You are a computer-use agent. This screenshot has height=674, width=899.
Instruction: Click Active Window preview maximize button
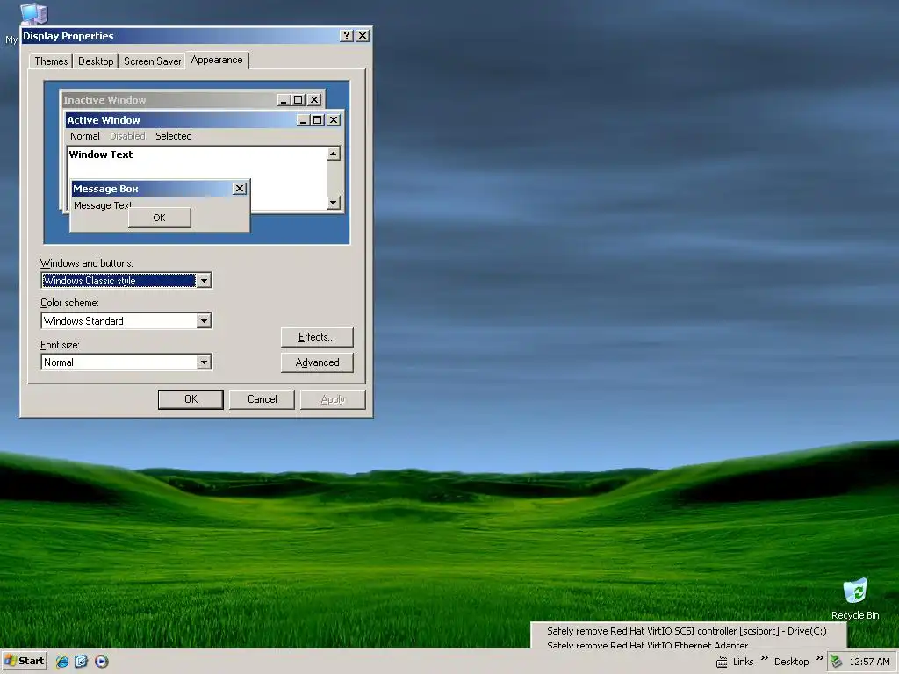coord(317,119)
